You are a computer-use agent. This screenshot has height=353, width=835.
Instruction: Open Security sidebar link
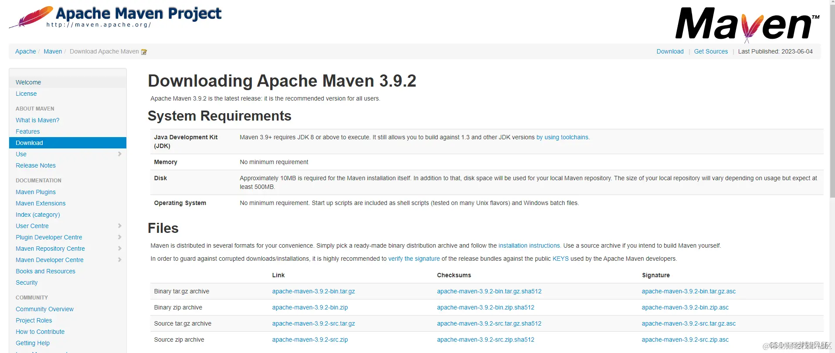27,282
